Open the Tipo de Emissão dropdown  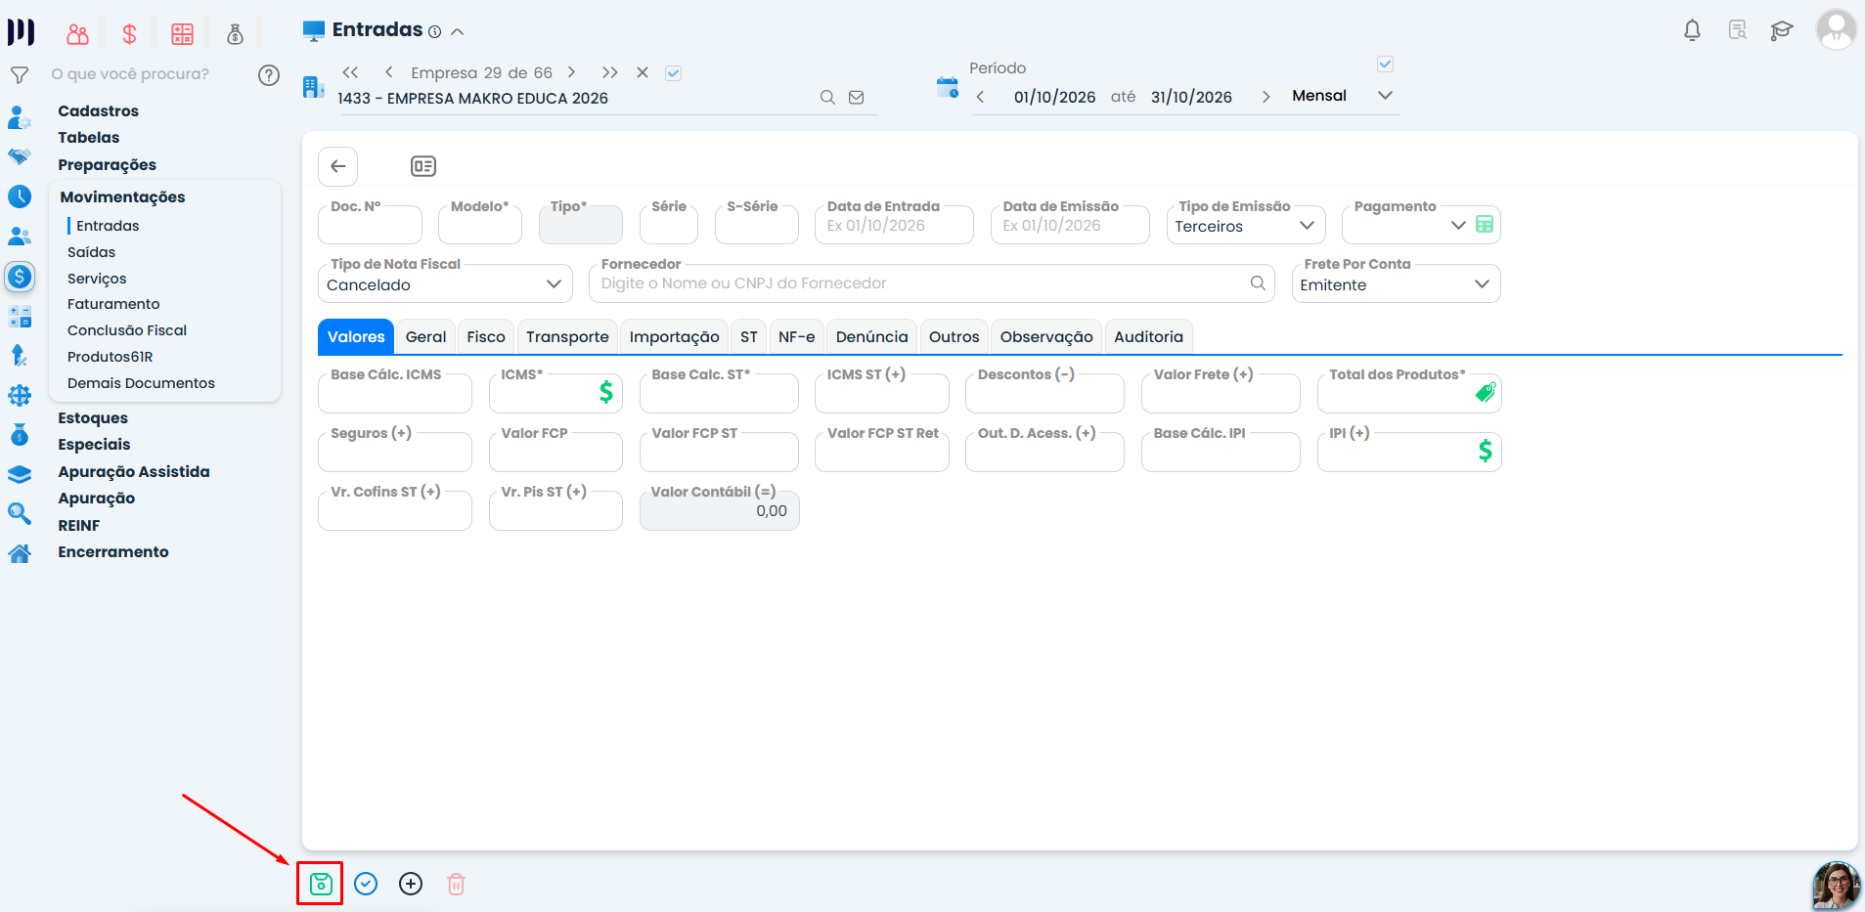1246,226
